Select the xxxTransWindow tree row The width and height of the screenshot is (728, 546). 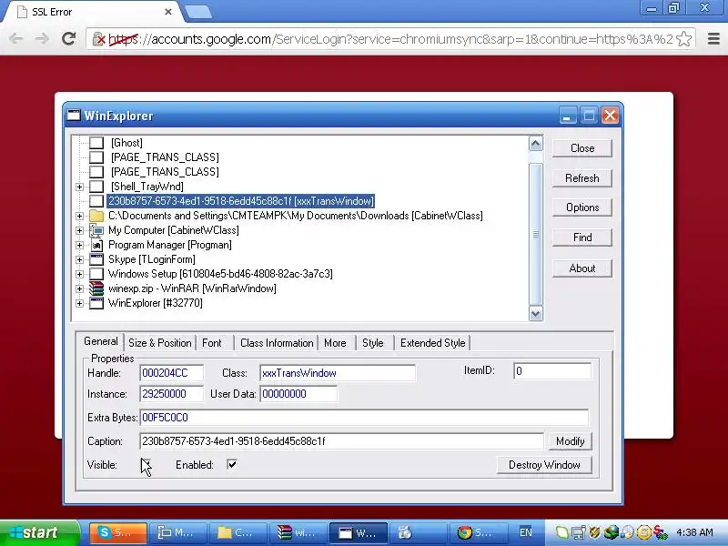pyautogui.click(x=240, y=201)
